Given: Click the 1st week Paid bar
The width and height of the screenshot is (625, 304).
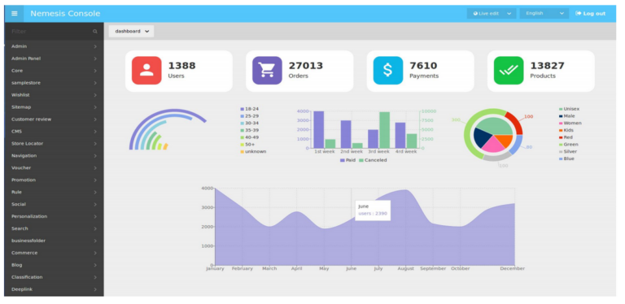Looking at the screenshot, I should tap(318, 130).
